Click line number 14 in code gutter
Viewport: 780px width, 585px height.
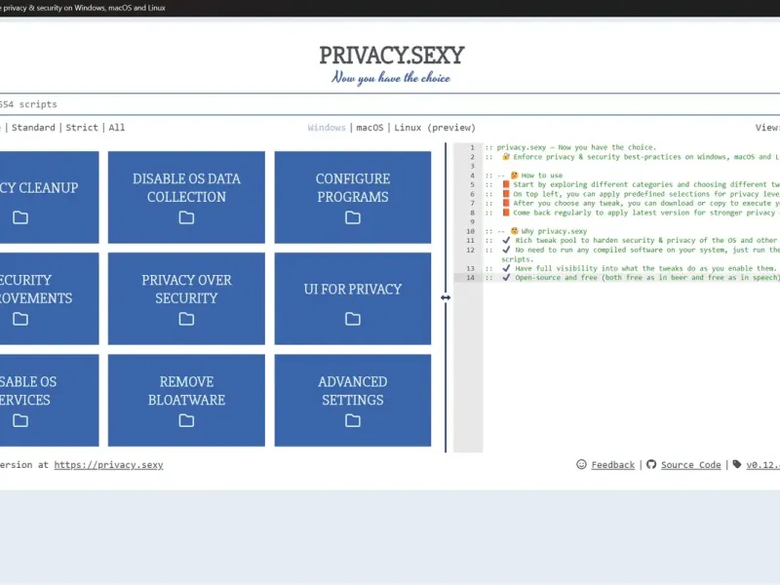(x=470, y=278)
